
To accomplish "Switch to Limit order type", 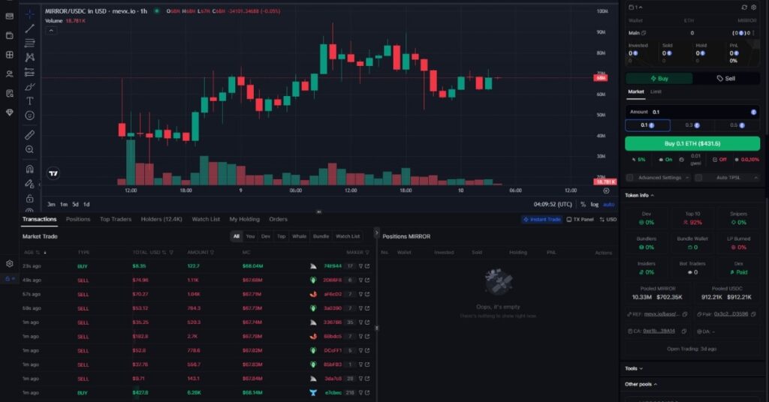I will (656, 91).
